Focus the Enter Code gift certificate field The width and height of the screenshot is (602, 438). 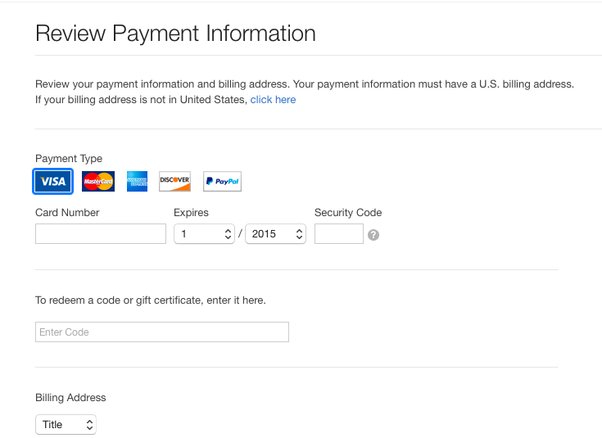click(x=162, y=332)
